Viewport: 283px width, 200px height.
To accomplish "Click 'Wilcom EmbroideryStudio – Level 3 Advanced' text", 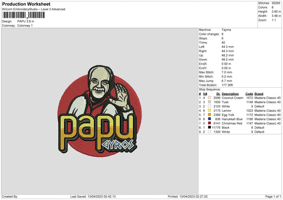I will [x=33, y=9].
